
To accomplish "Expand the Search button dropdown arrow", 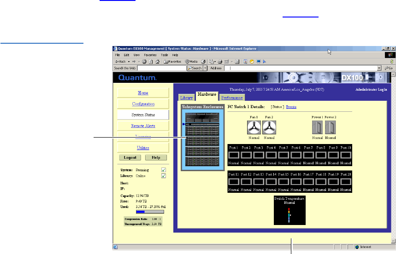I will point(205,68).
